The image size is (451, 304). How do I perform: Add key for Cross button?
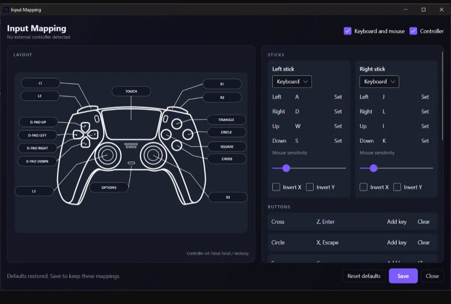(397, 222)
